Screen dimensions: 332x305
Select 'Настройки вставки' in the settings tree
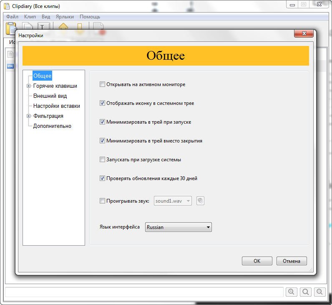click(x=57, y=106)
